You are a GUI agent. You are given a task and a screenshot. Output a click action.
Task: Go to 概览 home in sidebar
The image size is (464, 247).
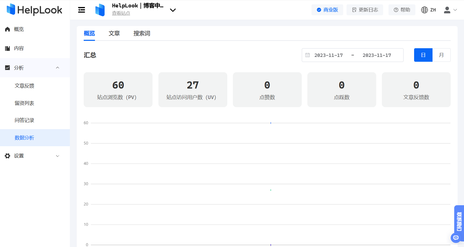[19, 29]
